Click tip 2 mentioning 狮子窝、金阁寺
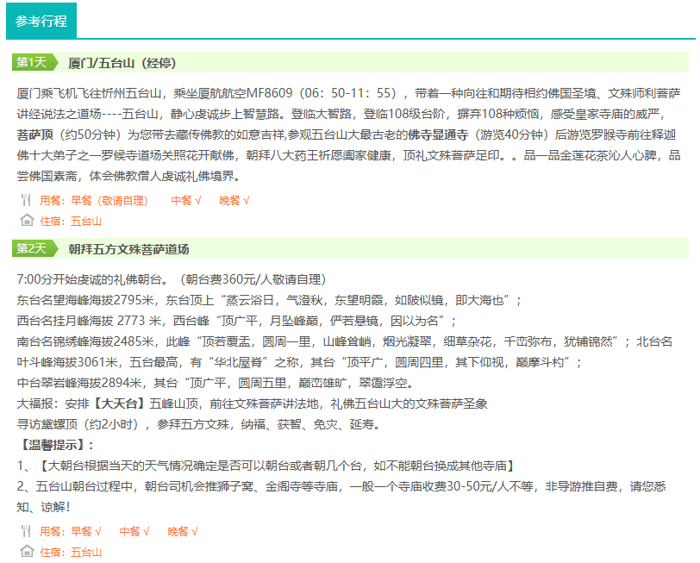Screen dimensions: 700x563 [341, 497]
